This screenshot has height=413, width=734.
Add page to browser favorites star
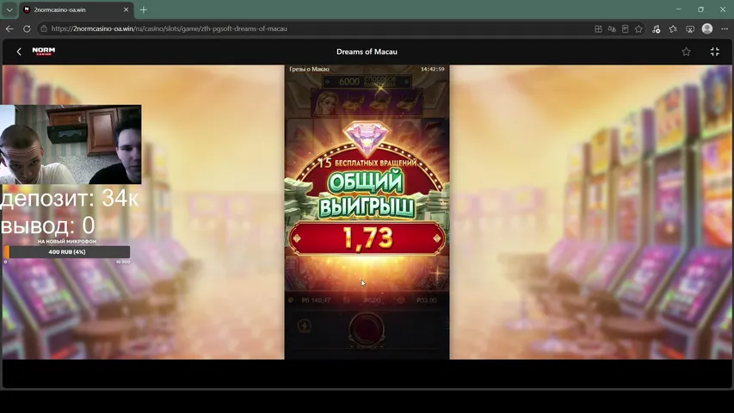(x=638, y=29)
